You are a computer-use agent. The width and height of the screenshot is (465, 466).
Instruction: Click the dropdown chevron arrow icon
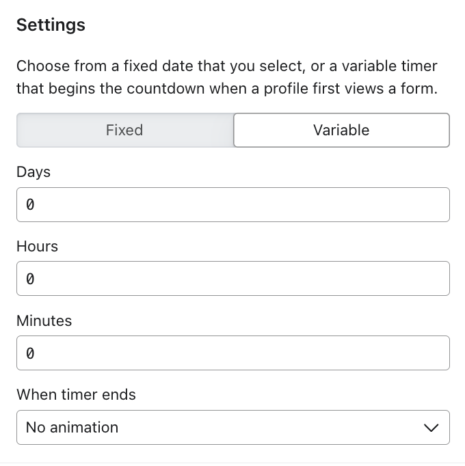tap(431, 428)
